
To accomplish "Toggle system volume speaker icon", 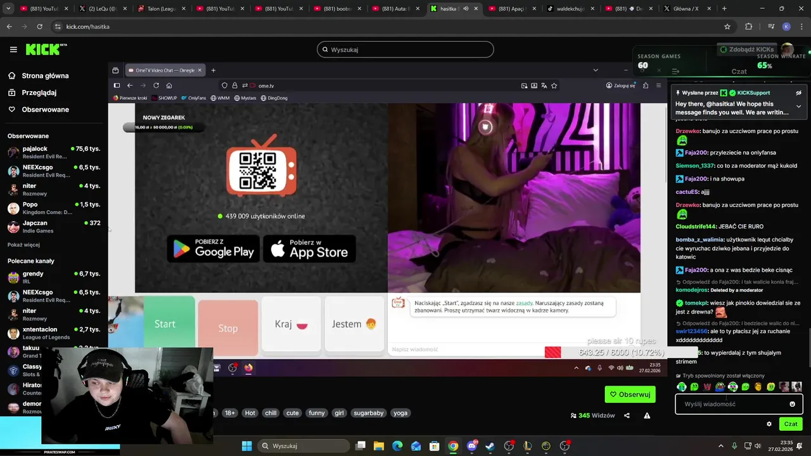I will click(x=758, y=446).
